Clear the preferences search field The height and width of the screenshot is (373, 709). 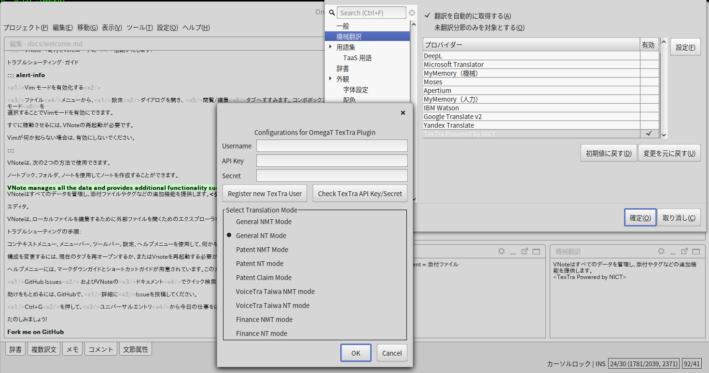[x=412, y=12]
